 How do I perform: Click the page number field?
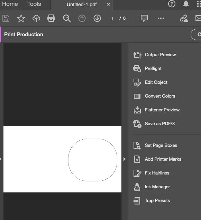point(112,19)
